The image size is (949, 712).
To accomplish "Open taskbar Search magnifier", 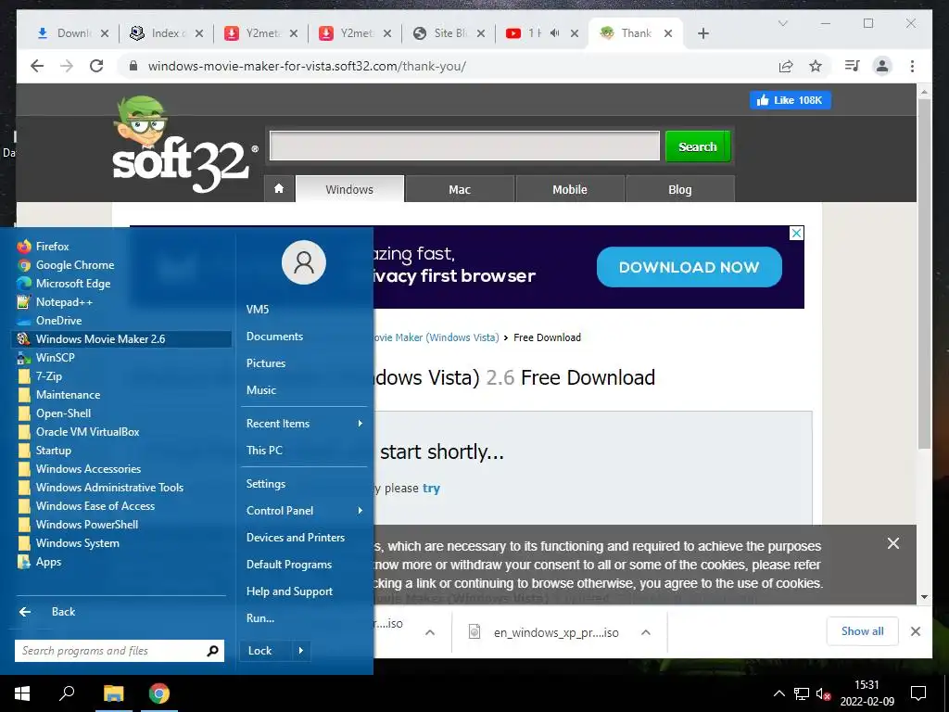I will tap(67, 693).
